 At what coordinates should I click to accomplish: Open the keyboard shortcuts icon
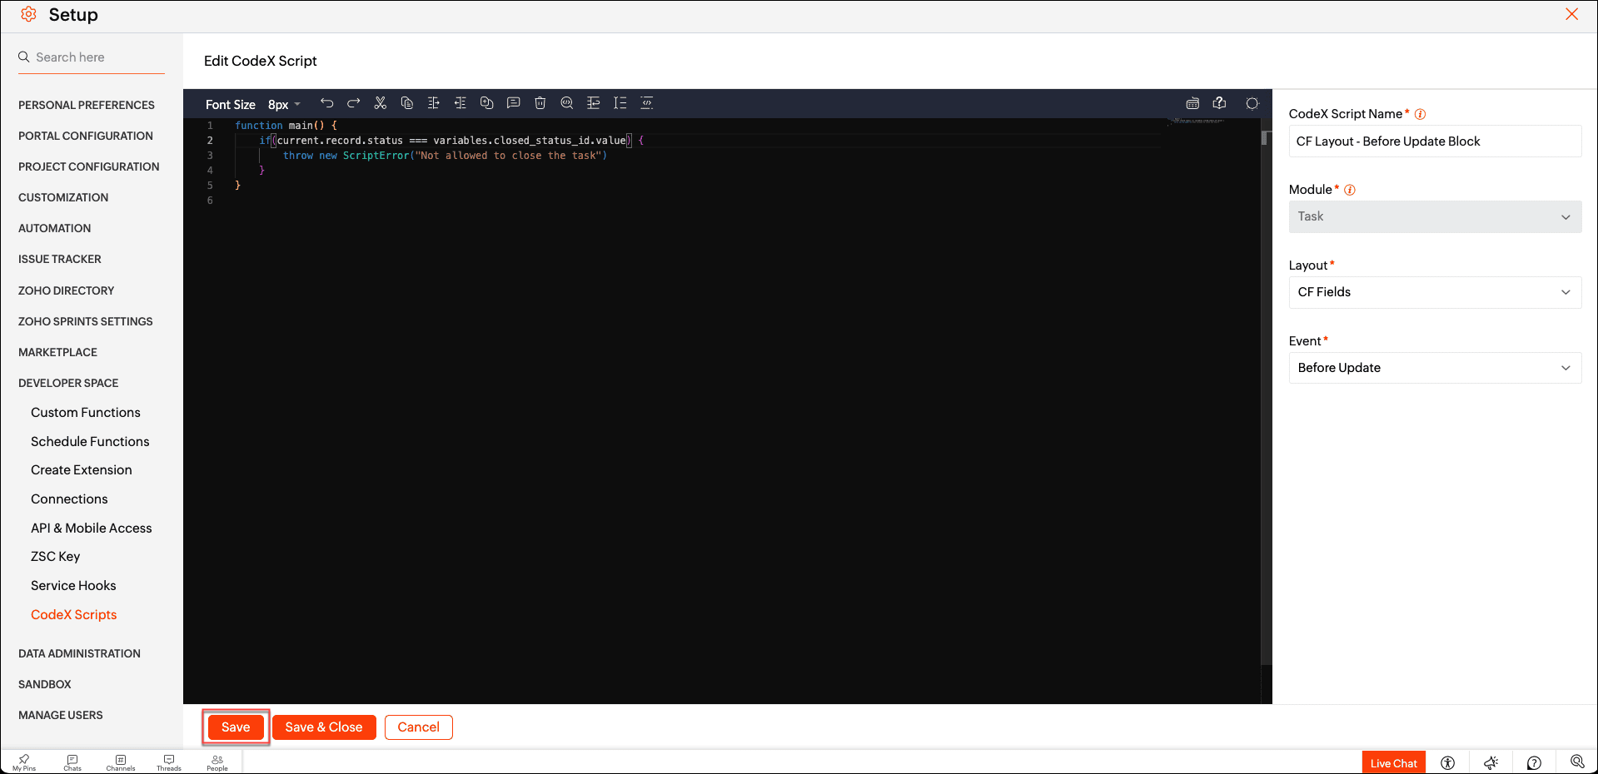[1192, 103]
